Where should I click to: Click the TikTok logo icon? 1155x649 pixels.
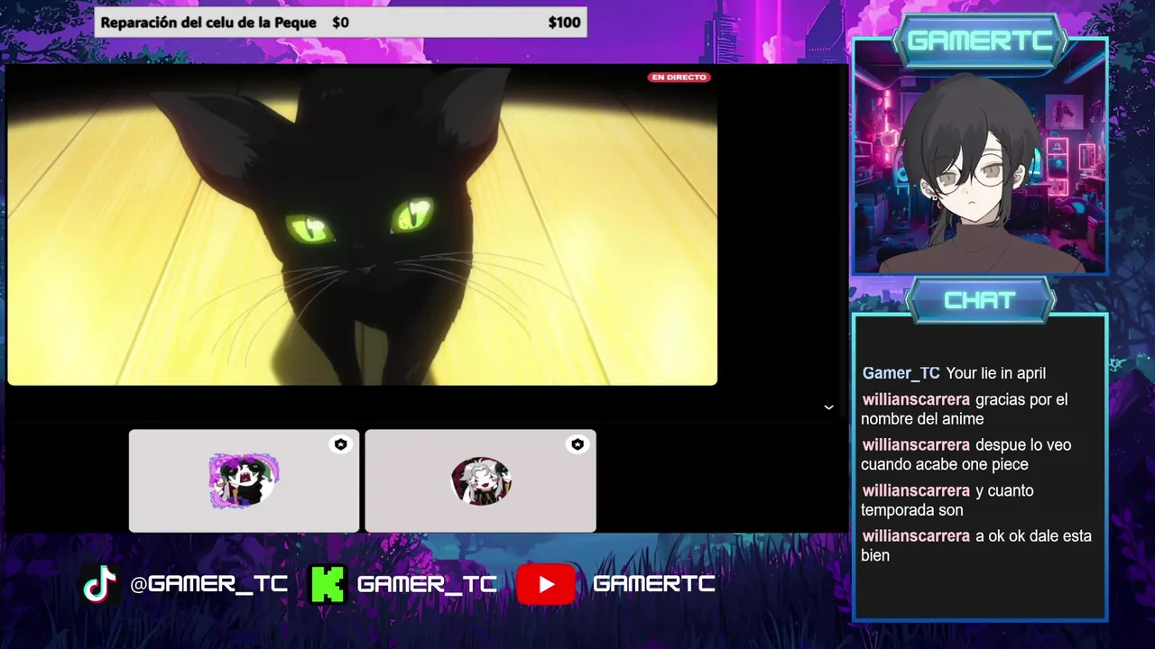pos(100,584)
